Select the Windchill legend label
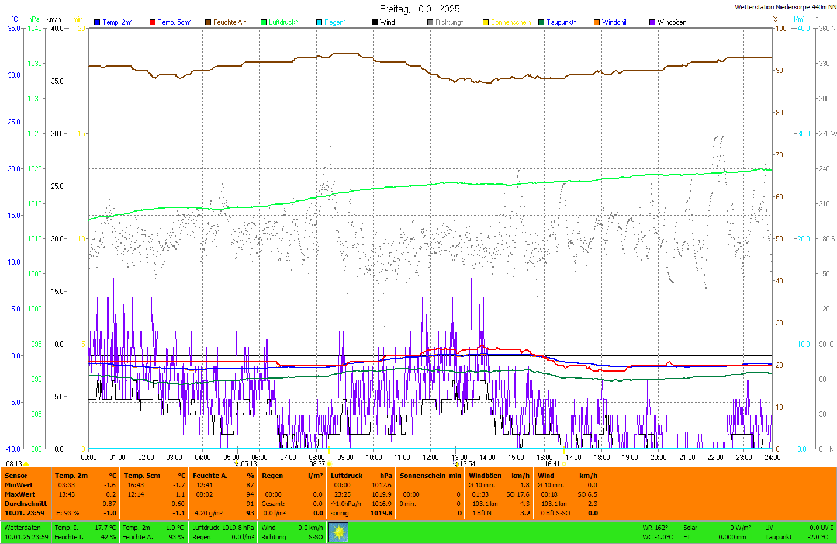837x544 pixels. (x=614, y=22)
